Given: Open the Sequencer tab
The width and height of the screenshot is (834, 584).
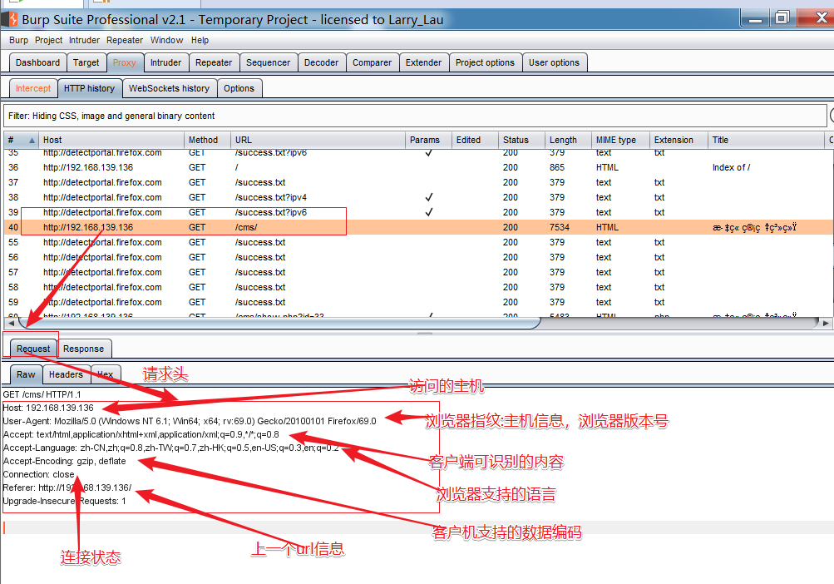Looking at the screenshot, I should click(x=268, y=62).
